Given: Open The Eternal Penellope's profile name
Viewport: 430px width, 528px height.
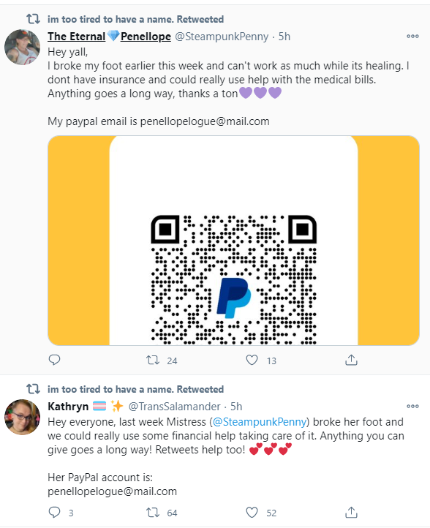Looking at the screenshot, I should [109, 36].
